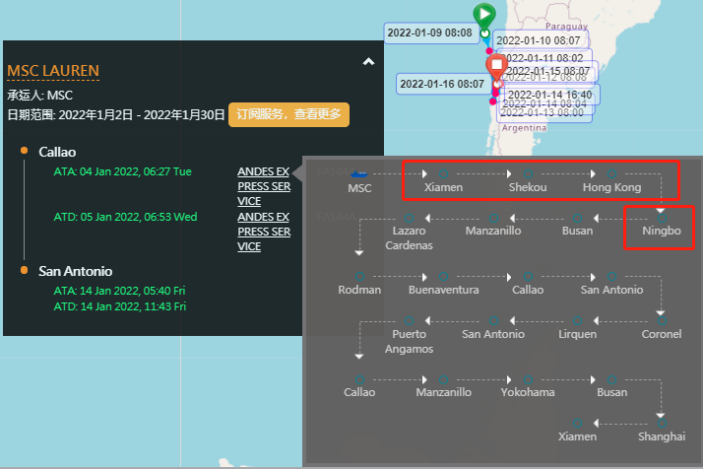The width and height of the screenshot is (703, 469).
Task: Click the Paraguay label on the map
Action: click(566, 26)
